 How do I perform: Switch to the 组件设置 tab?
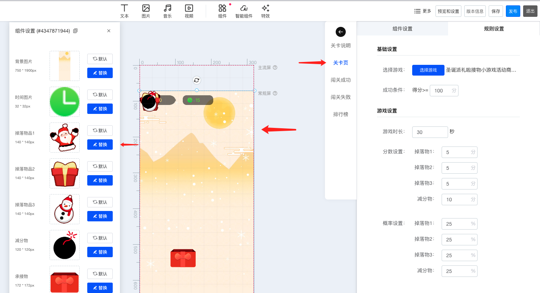point(402,29)
